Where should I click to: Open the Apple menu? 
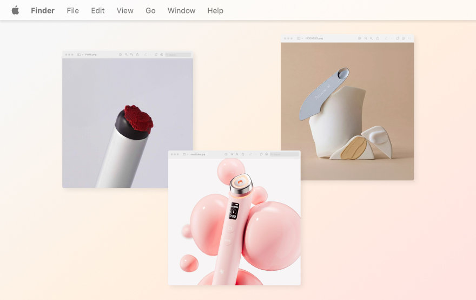[15, 10]
